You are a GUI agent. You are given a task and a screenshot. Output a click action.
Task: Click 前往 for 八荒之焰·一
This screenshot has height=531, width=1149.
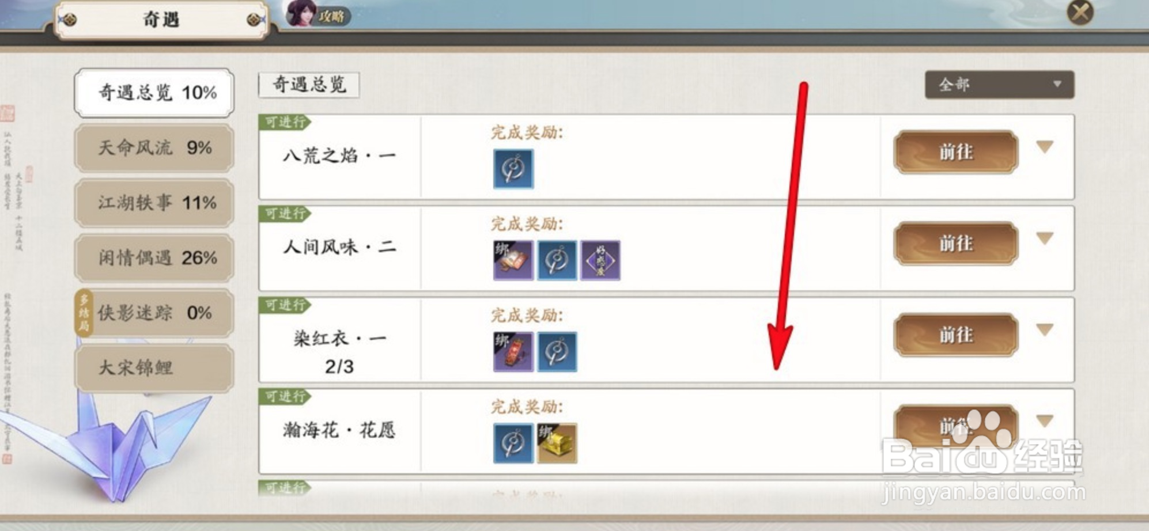coord(956,152)
